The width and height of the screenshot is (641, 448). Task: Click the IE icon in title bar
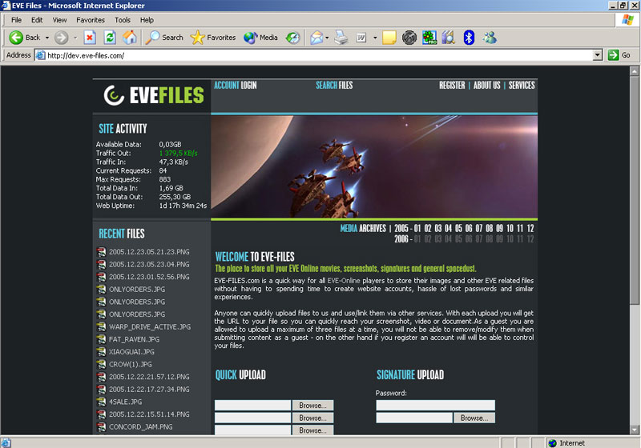point(6,6)
